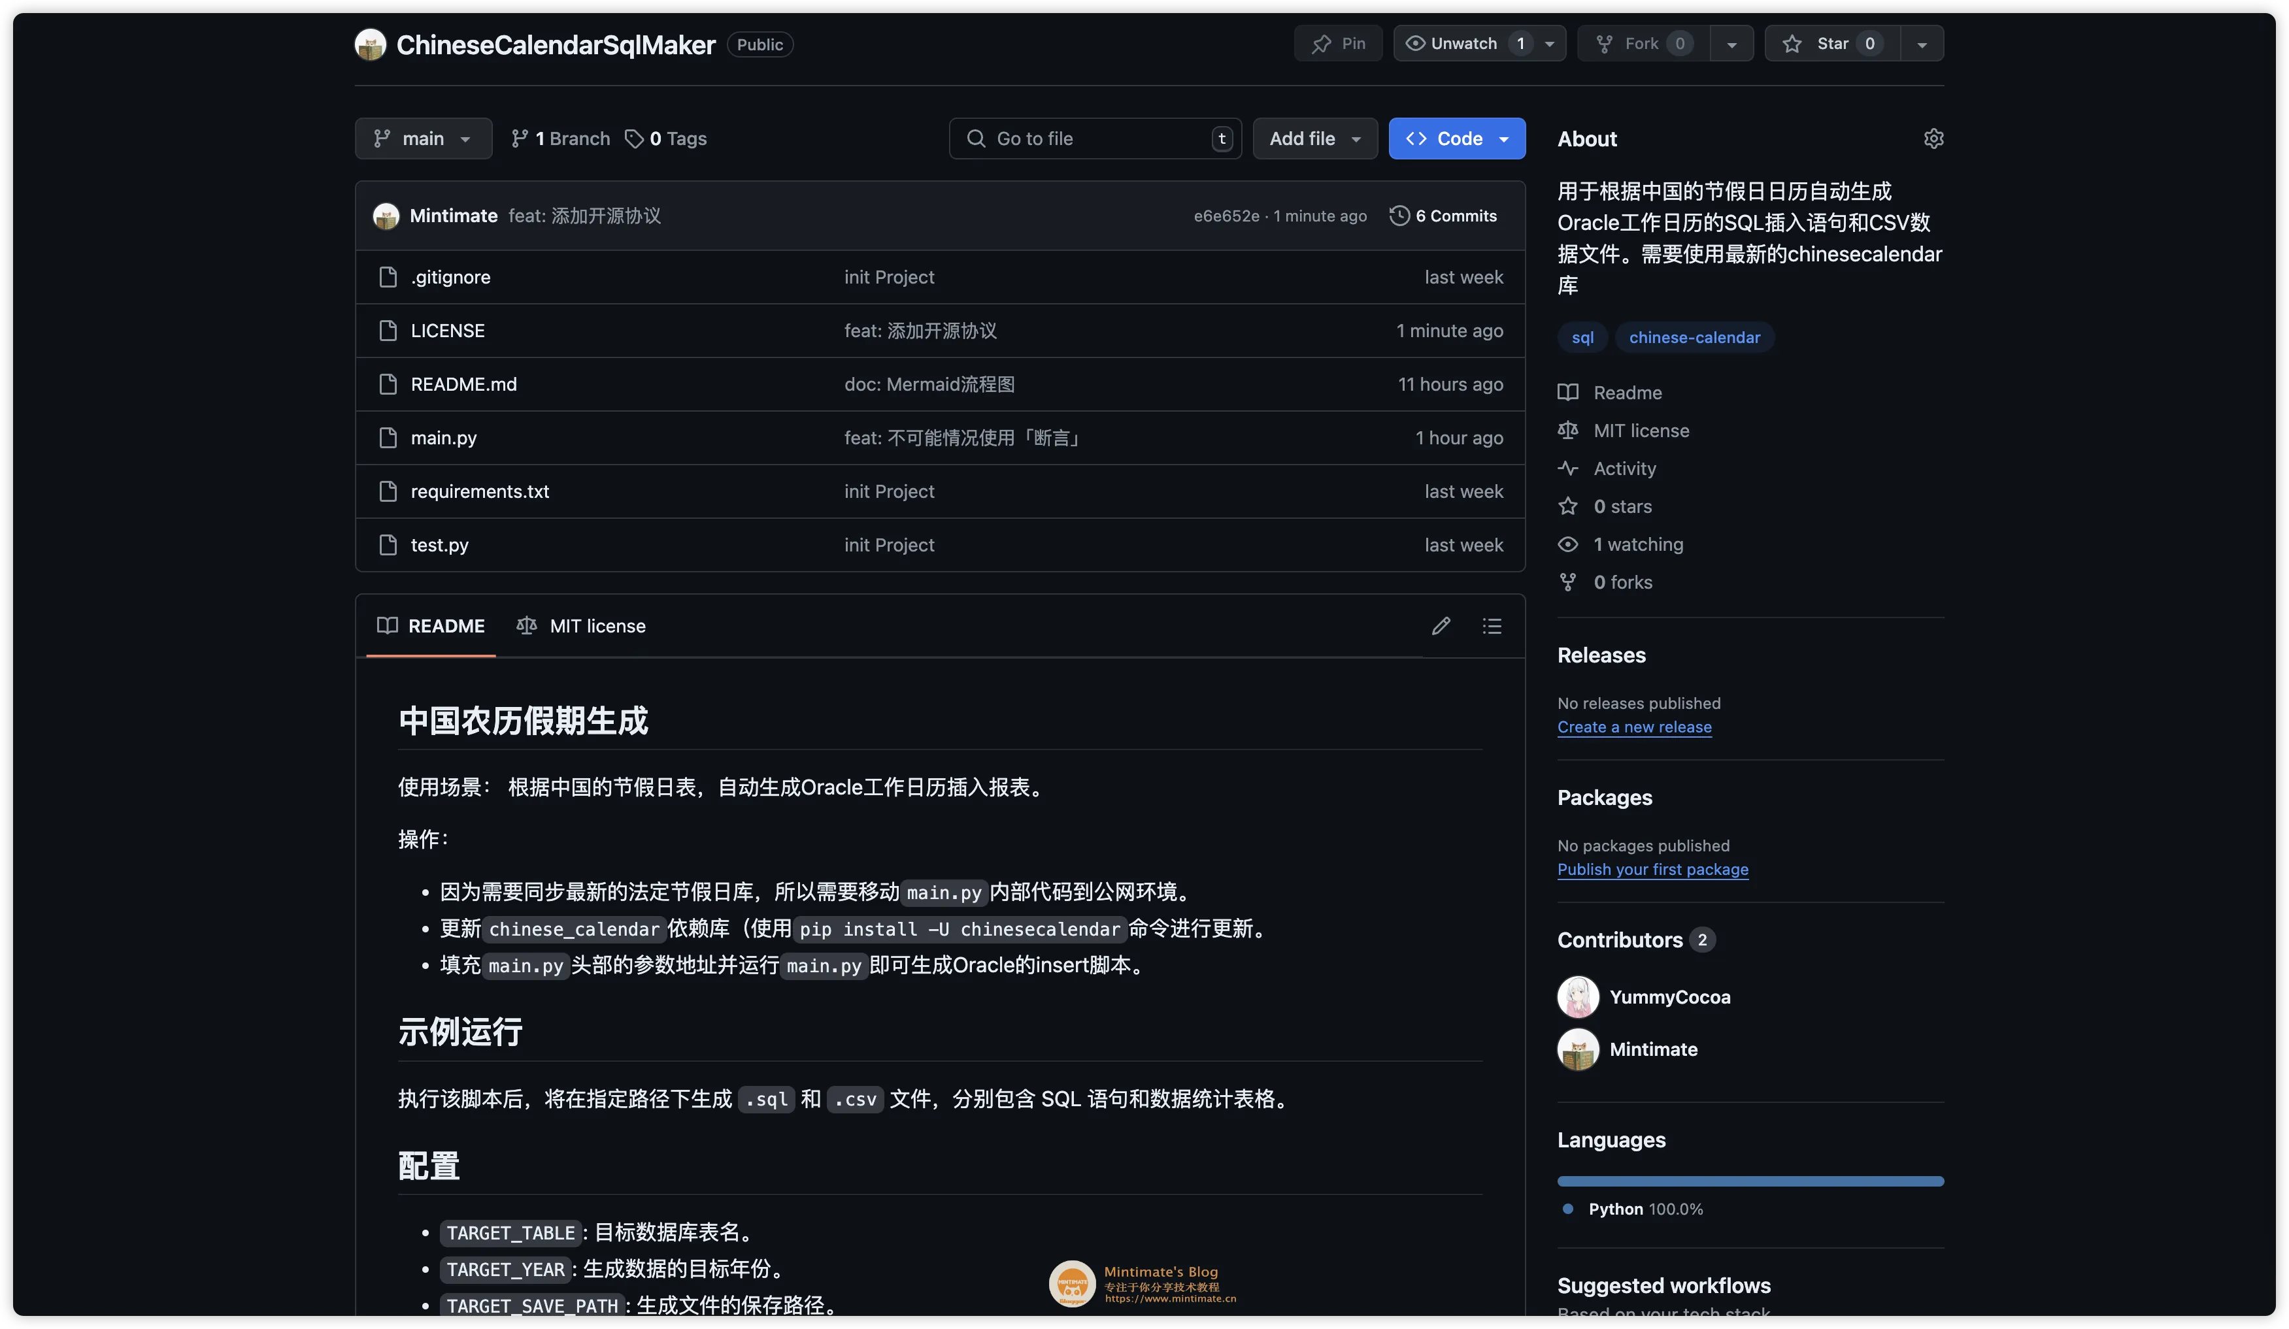Open main.py in the file list
The image size is (2289, 1329).
click(443, 438)
